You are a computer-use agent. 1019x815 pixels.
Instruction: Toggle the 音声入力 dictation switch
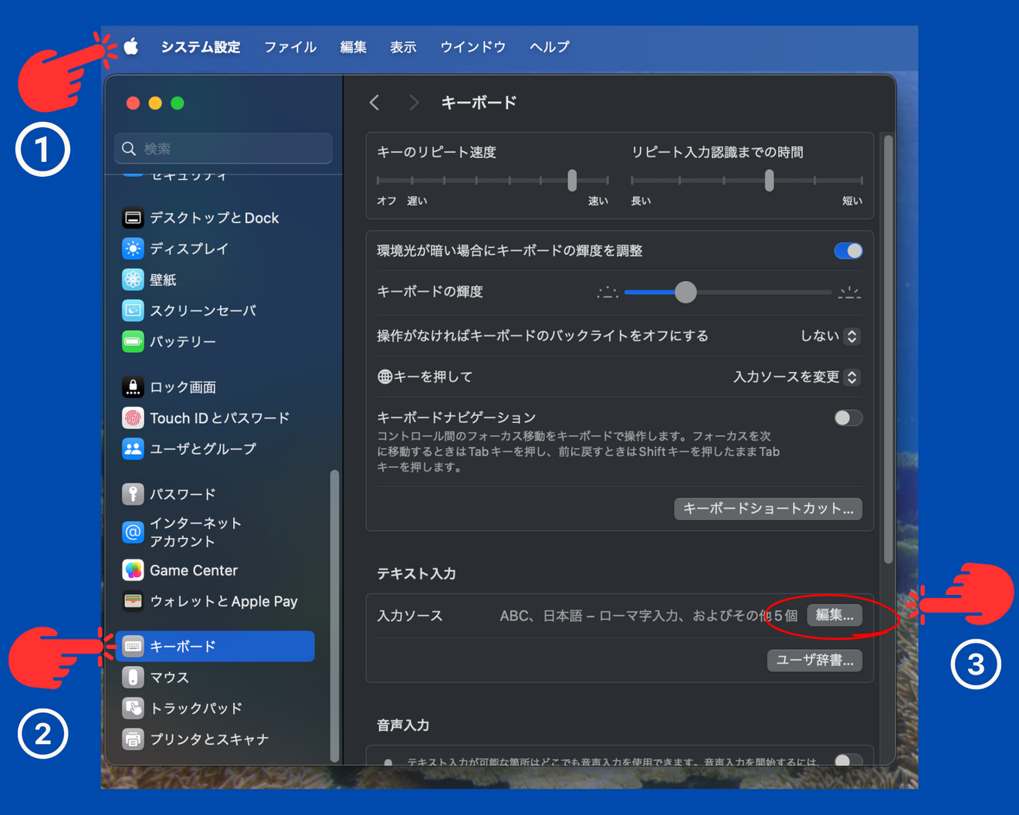coord(848,761)
